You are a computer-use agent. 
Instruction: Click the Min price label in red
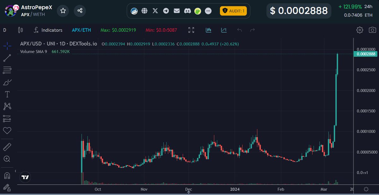[x=161, y=30]
